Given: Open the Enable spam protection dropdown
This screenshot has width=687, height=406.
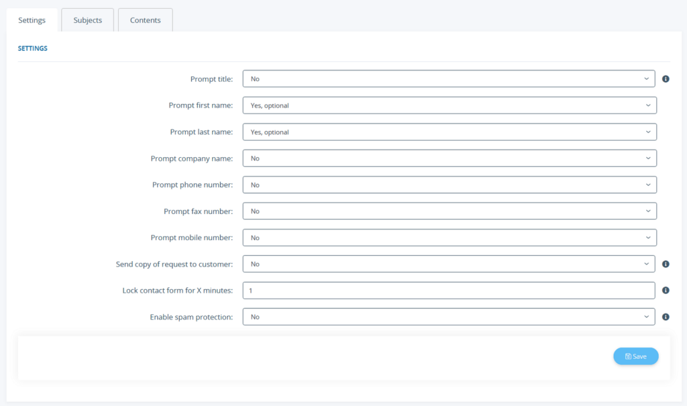Looking at the screenshot, I should click(x=448, y=317).
